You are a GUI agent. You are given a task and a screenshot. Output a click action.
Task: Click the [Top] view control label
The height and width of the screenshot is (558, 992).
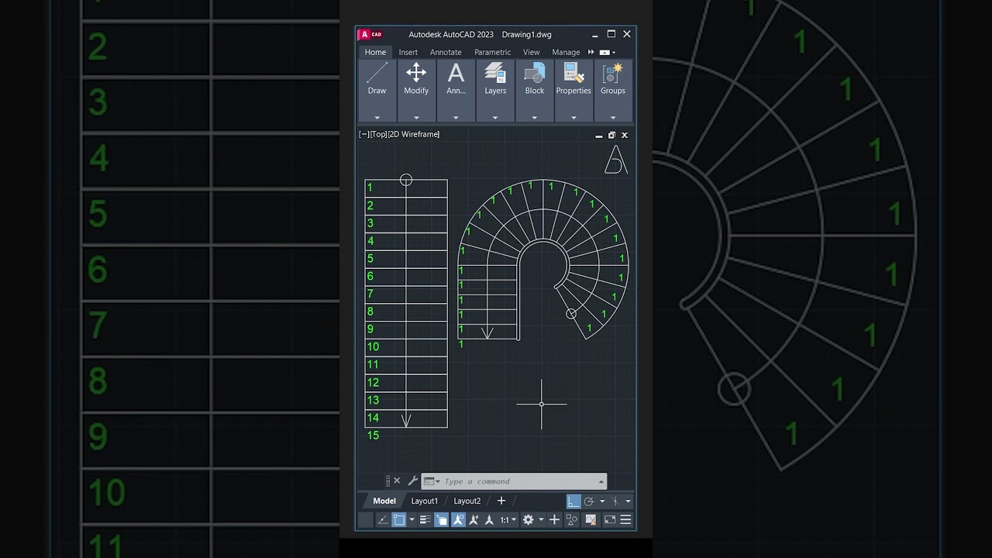click(x=379, y=134)
